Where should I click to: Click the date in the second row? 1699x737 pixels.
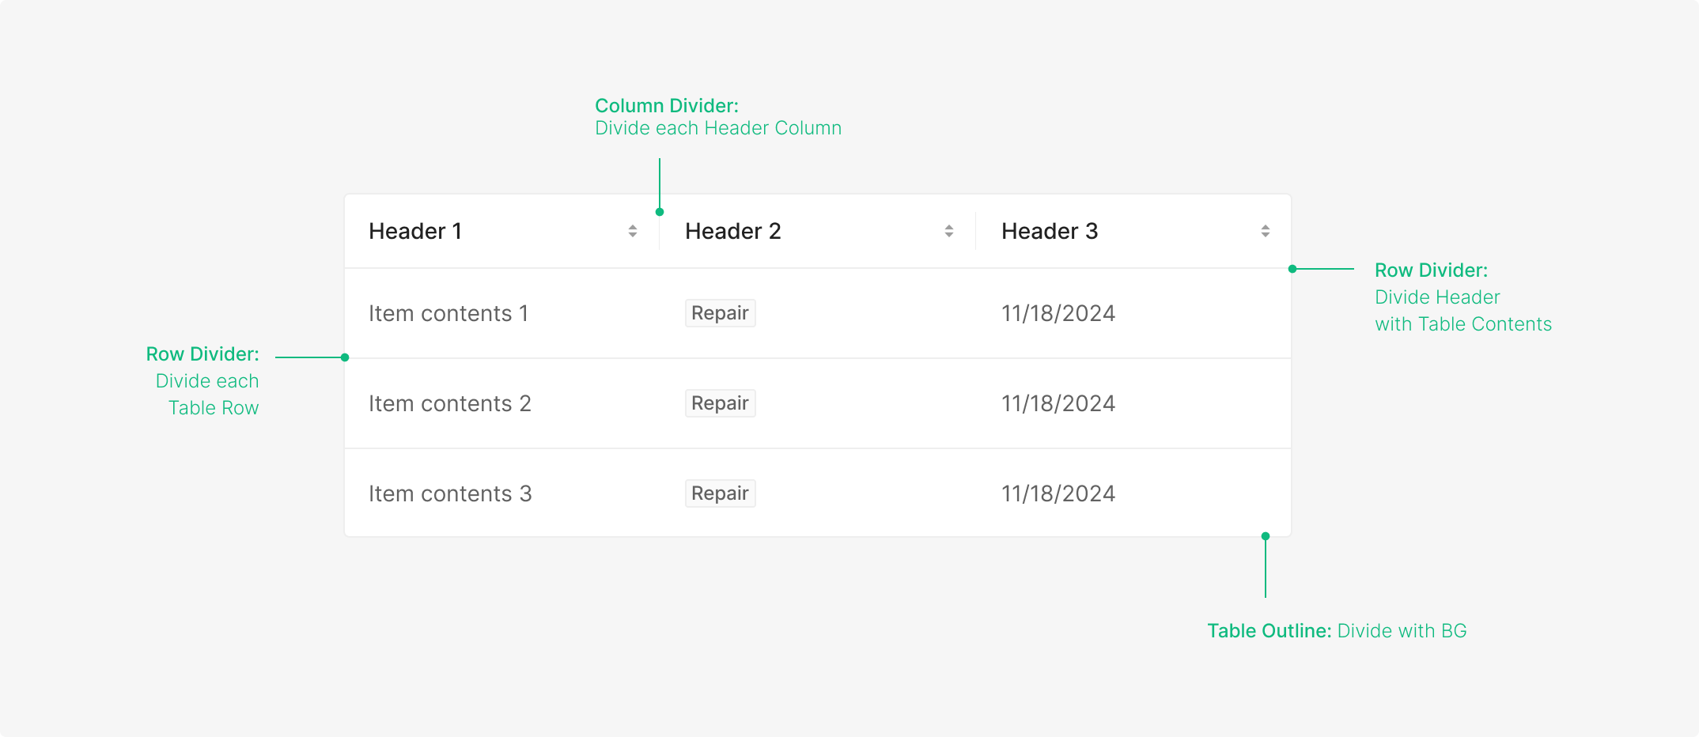[x=1058, y=403]
